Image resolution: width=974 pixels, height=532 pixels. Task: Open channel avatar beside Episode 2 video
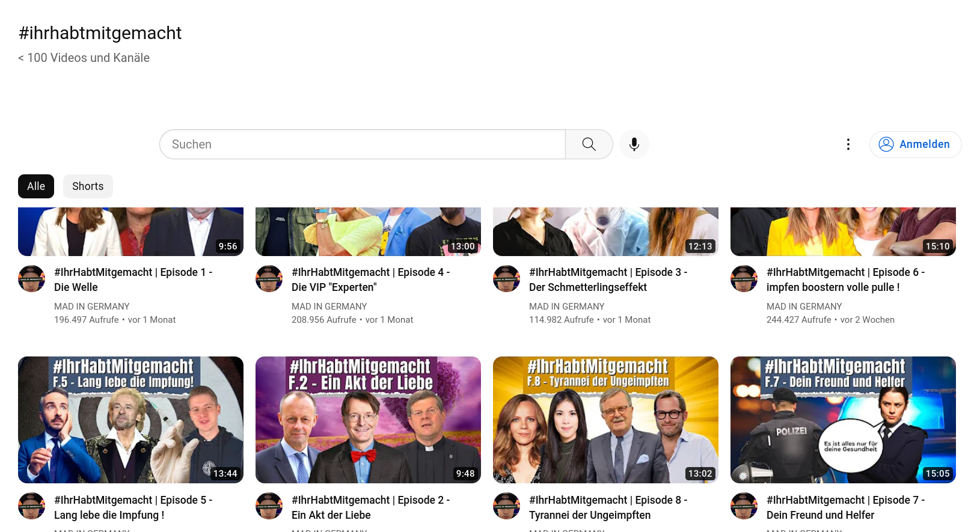pos(269,506)
